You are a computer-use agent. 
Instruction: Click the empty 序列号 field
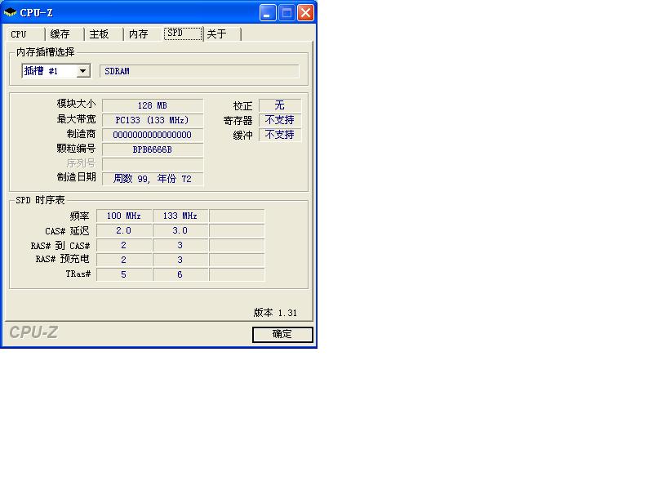(x=153, y=164)
